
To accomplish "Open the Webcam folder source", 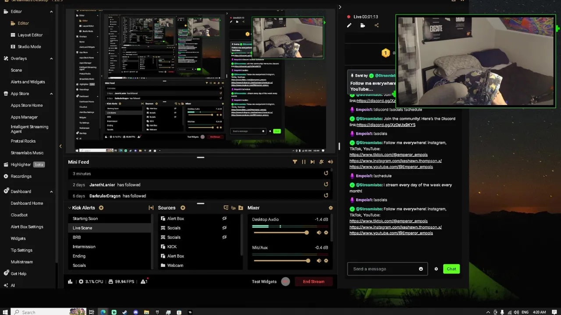I will click(175, 265).
